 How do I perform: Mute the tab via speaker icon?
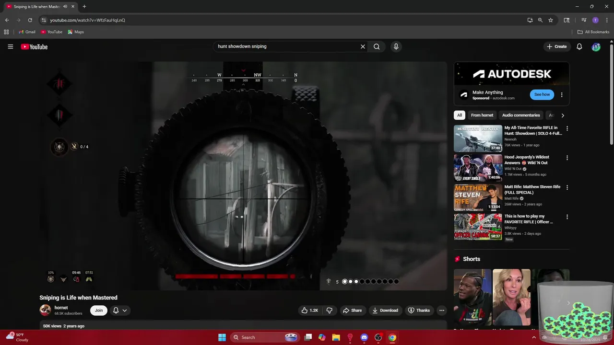(x=65, y=7)
